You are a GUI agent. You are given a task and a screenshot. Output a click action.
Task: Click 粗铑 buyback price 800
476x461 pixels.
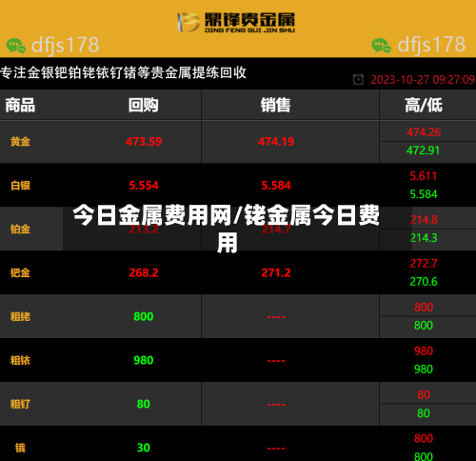tap(144, 317)
